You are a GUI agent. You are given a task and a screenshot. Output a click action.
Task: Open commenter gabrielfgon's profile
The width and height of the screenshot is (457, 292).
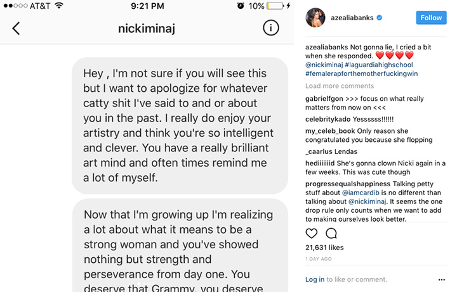[x=324, y=99]
